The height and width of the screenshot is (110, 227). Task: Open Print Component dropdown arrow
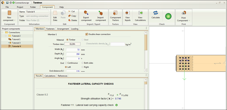click(x=189, y=20)
